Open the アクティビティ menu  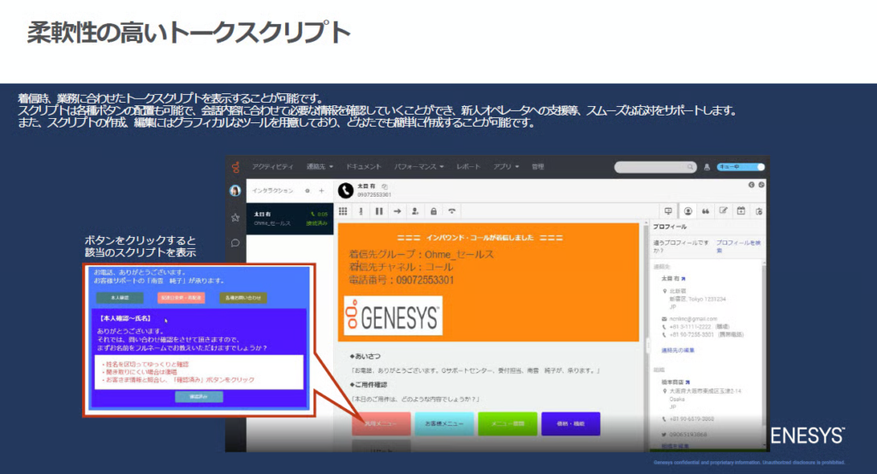[272, 167]
